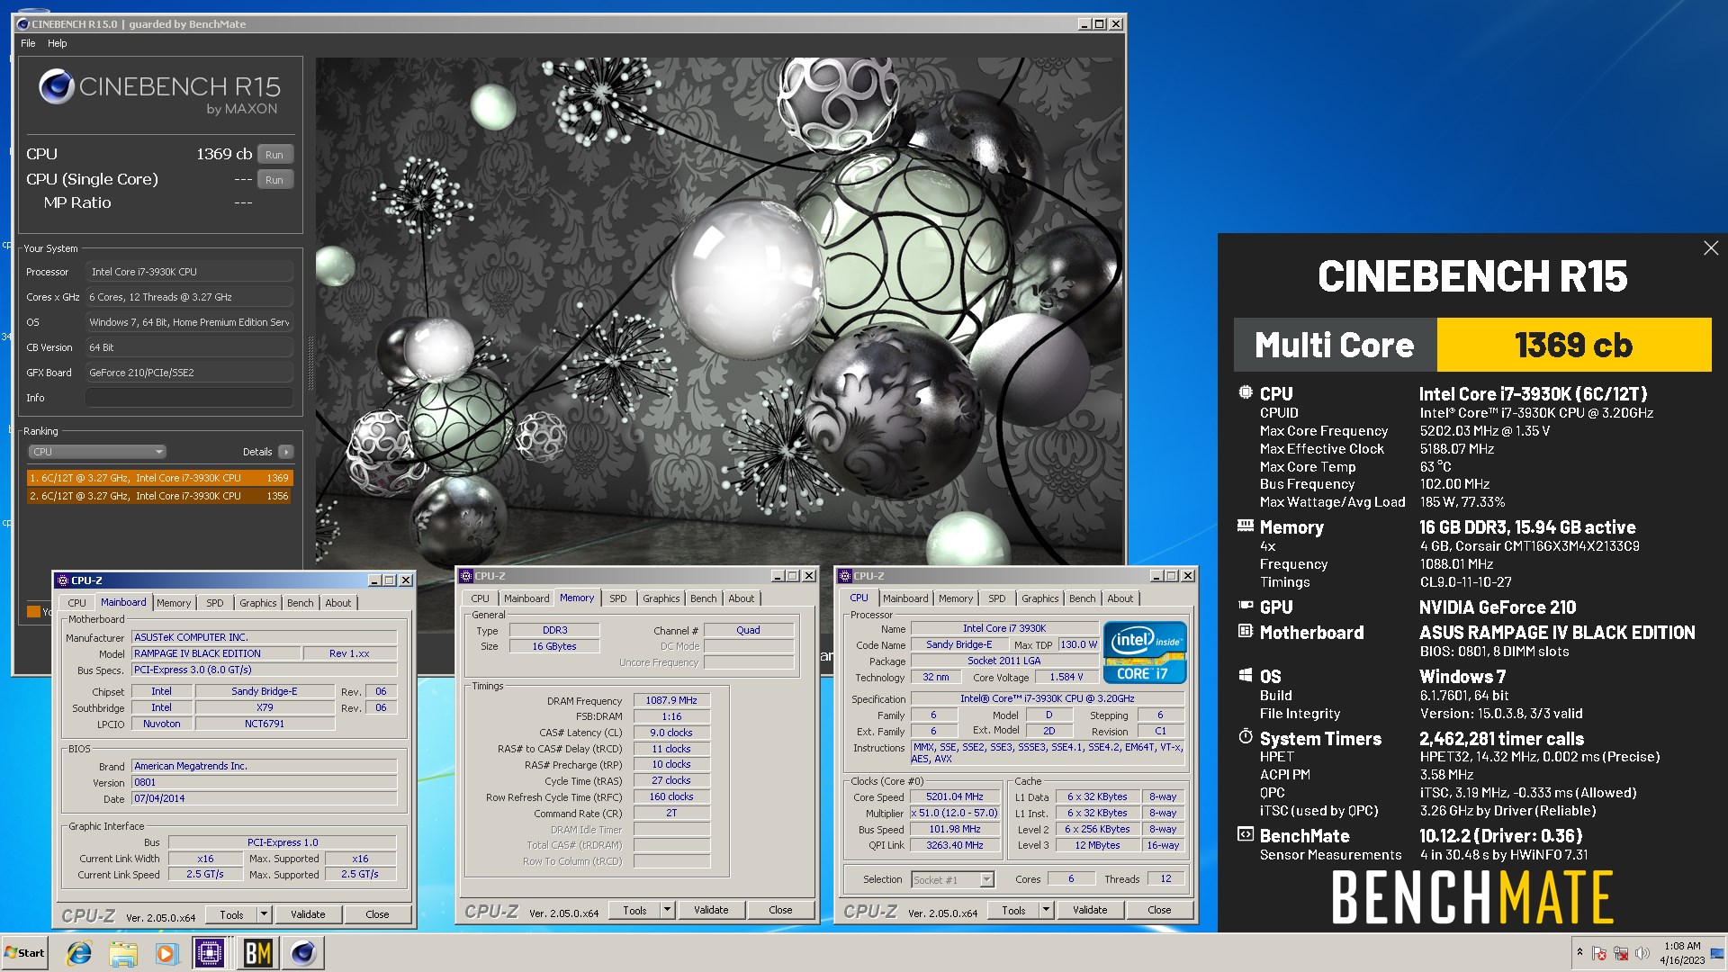Open the Help menu in Cinebench
Viewport: 1728px width, 972px height.
(57, 43)
